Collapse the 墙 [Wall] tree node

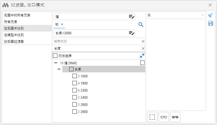[56, 63]
